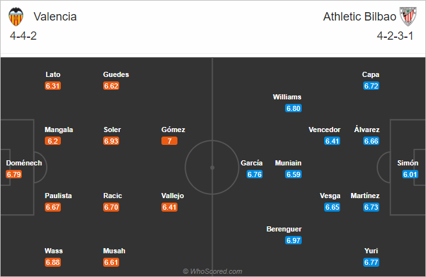426x277 pixels.
Task: Click the WhoScored.com watermark
Action: (x=213, y=271)
